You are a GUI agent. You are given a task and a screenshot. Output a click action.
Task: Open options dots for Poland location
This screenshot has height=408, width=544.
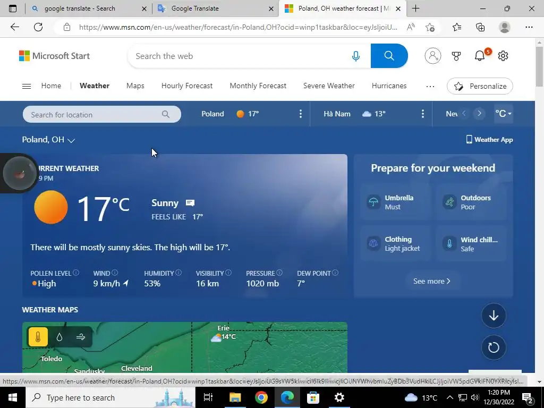pyautogui.click(x=301, y=114)
